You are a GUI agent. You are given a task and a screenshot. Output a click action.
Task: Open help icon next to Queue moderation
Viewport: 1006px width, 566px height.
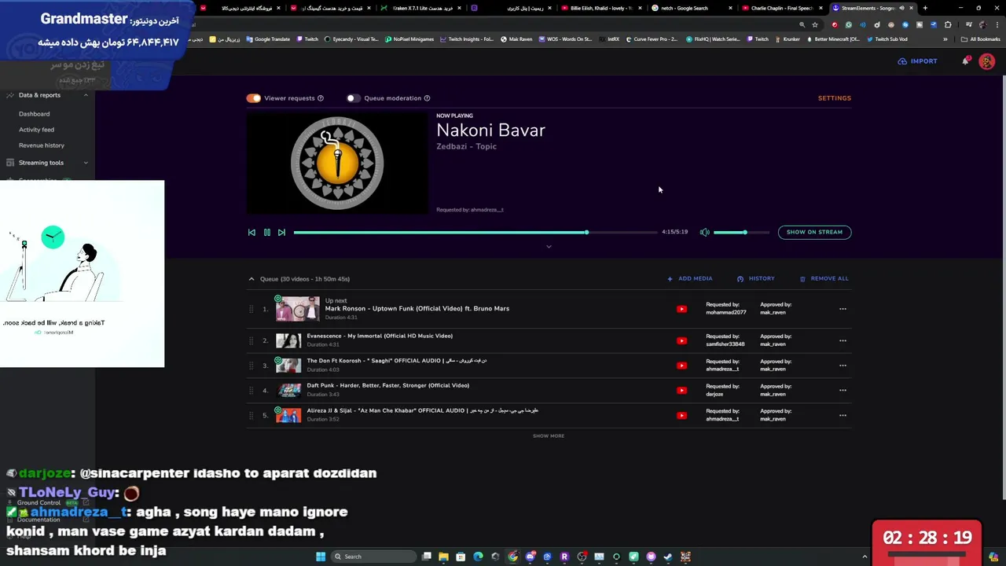click(x=427, y=98)
